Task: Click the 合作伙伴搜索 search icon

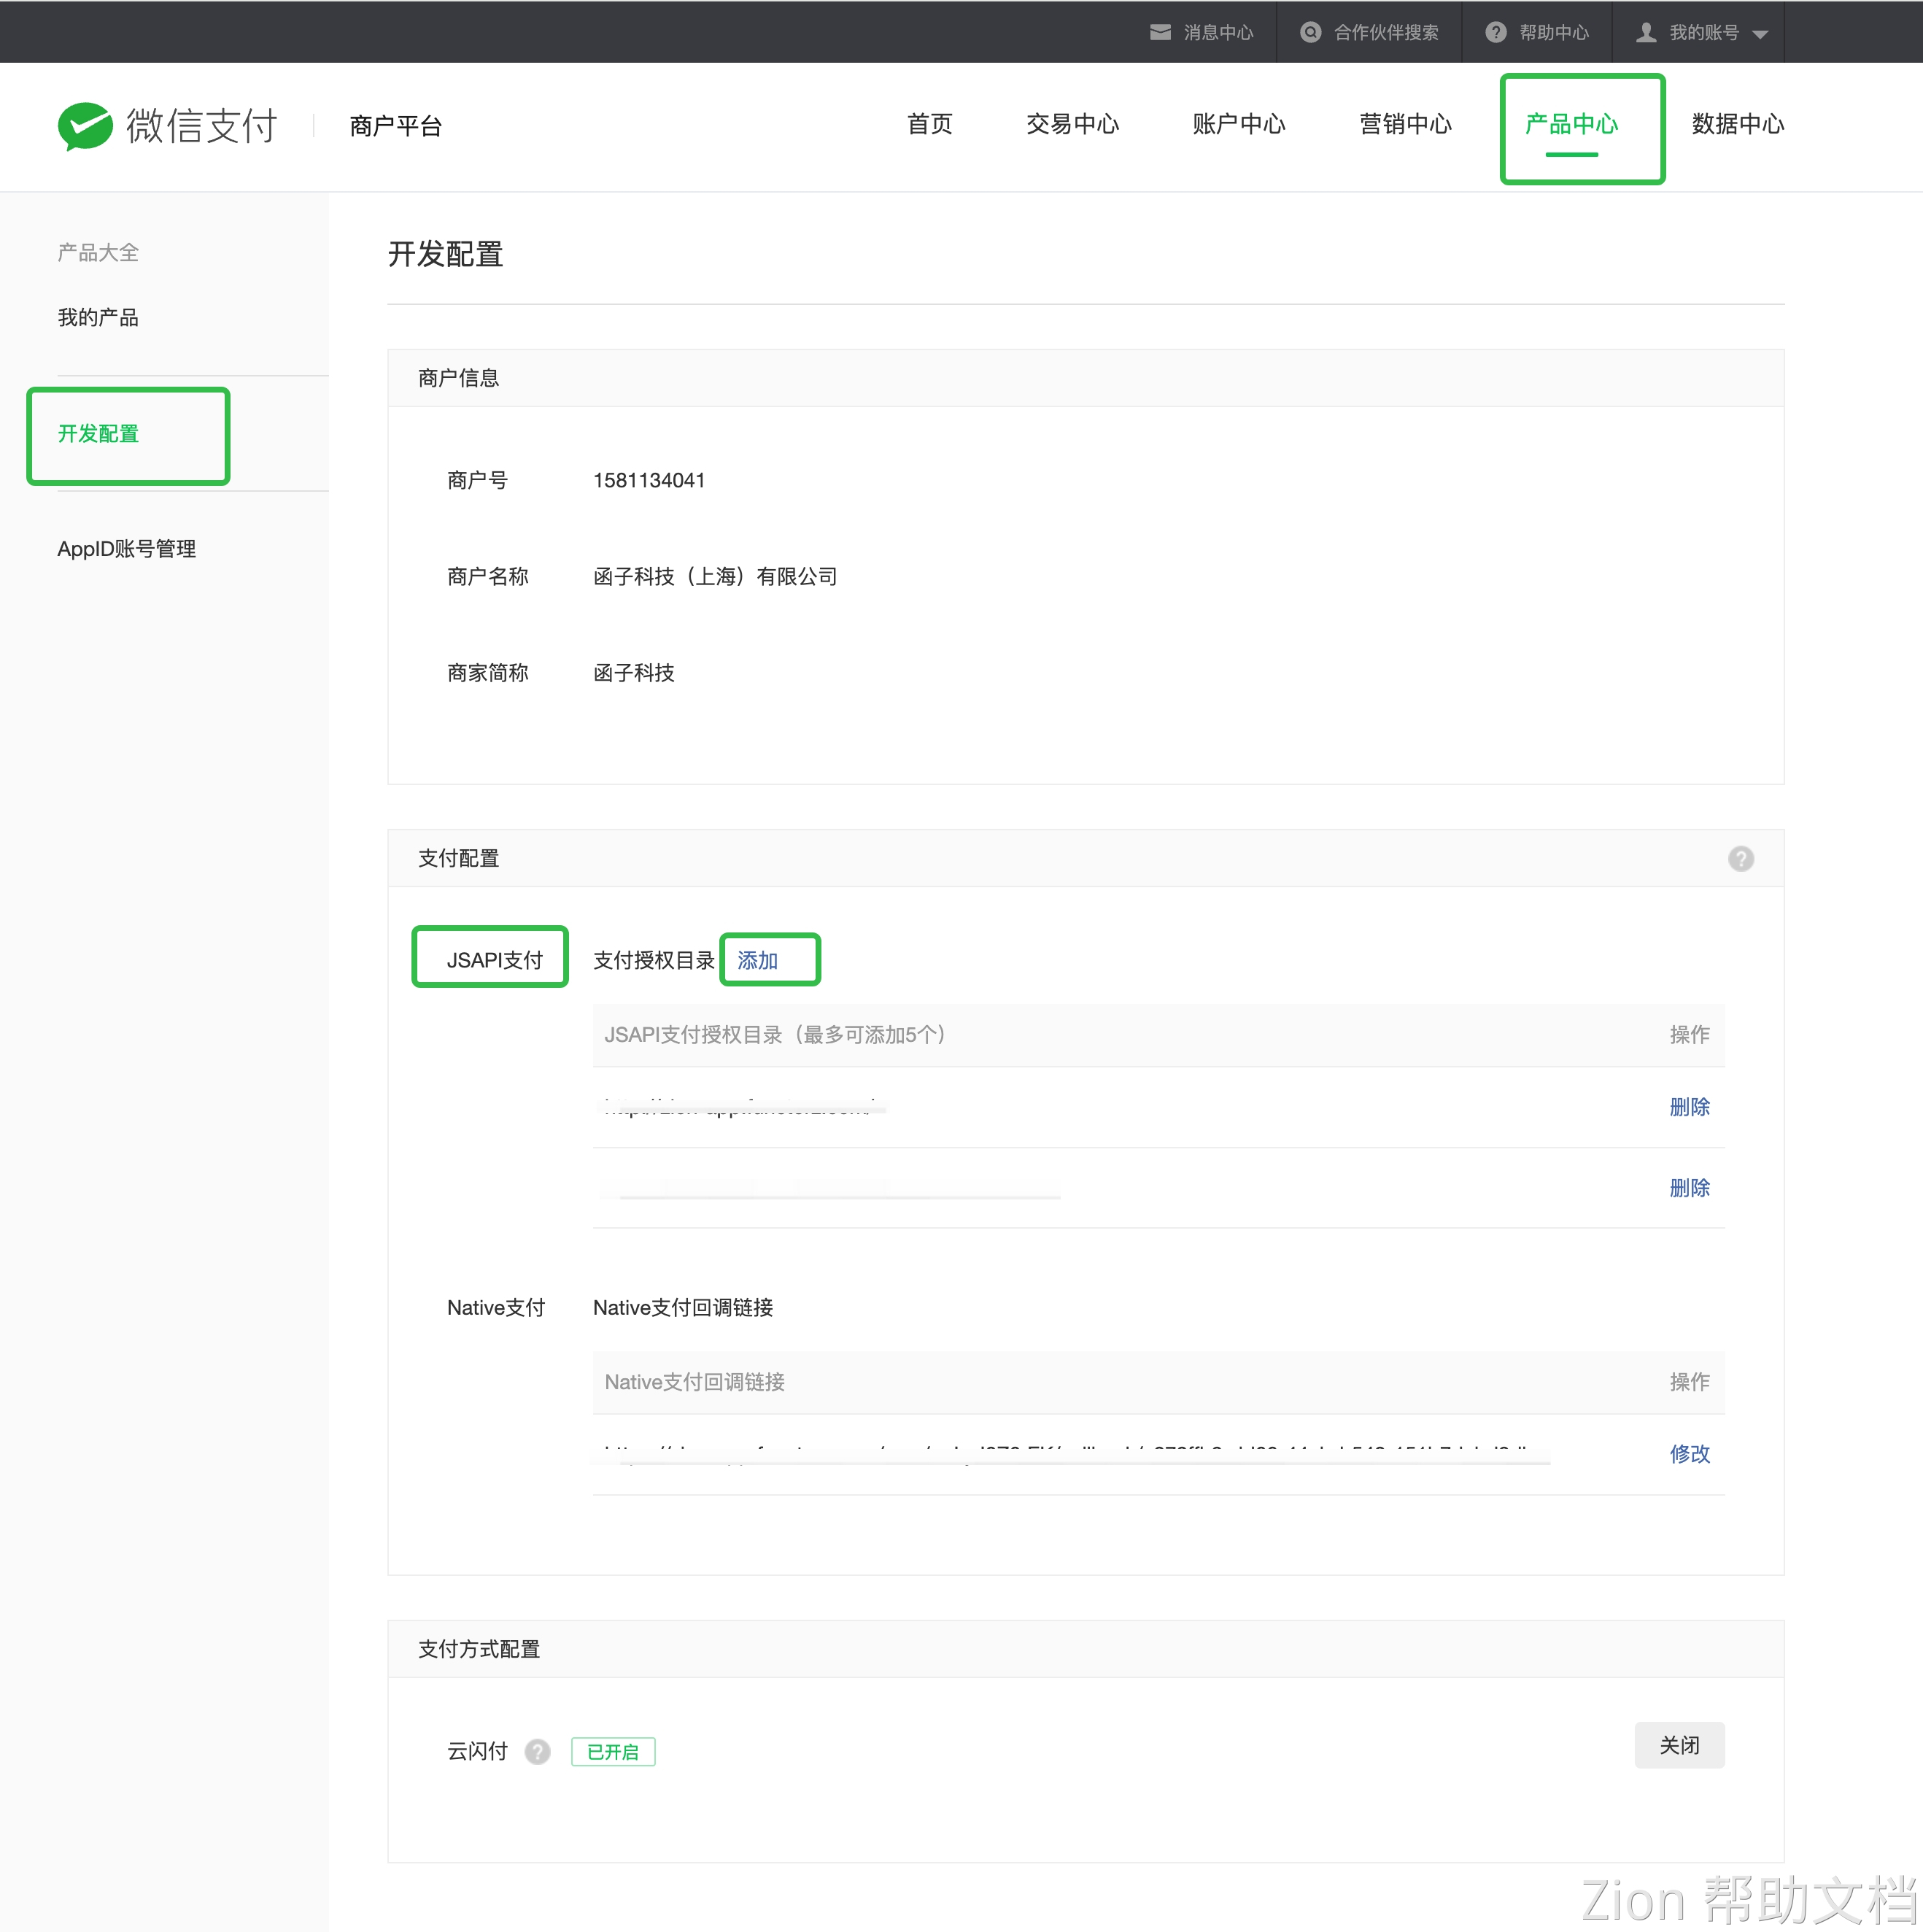Action: (1310, 32)
